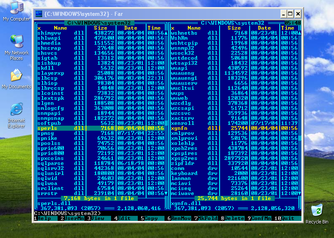Image resolution: width=334 pixels, height=238 pixels.
Task: Click the 3 View function key
Action: coord(99,218)
